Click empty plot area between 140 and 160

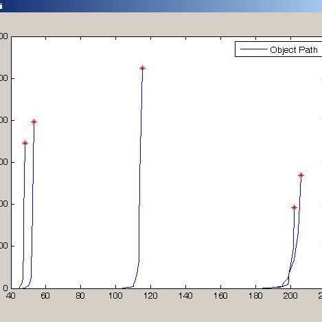[203, 160]
